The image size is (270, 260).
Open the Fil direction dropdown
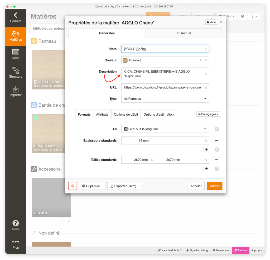pos(165,129)
